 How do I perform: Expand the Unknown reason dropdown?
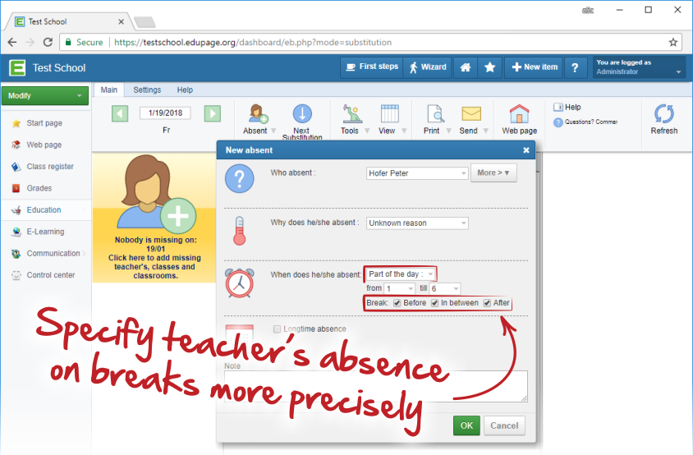(x=417, y=223)
